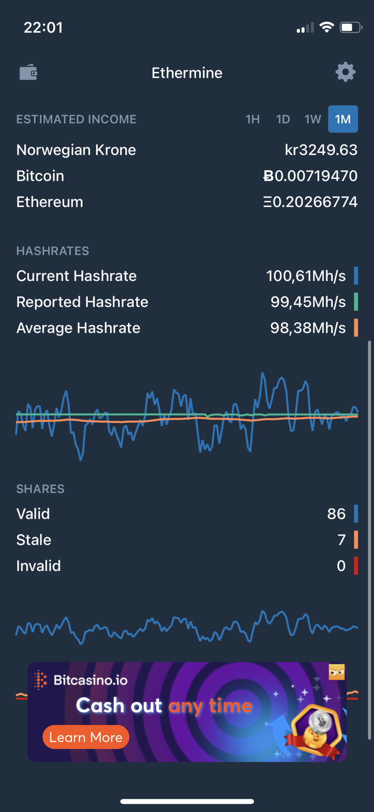Tap the Stale shares count 7
This screenshot has width=374, height=812.
pos(341,539)
